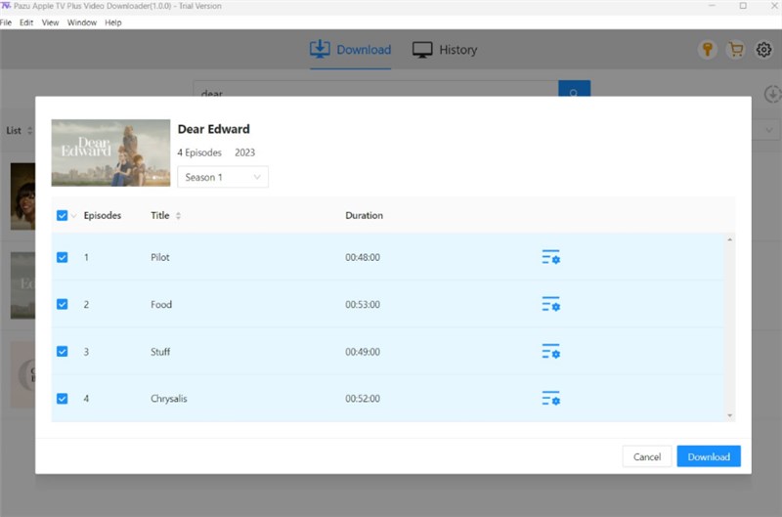Open the Window menu
This screenshot has width=782, height=517.
pos(81,22)
